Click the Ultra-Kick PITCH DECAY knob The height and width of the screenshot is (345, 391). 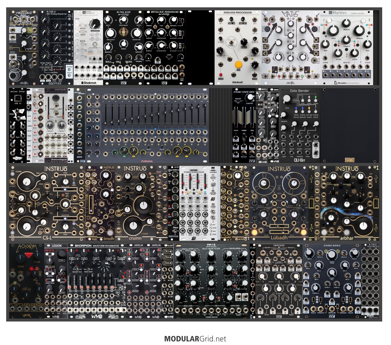point(123,19)
